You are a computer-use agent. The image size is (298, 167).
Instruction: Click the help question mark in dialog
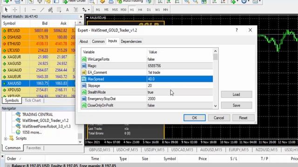tap(237, 30)
